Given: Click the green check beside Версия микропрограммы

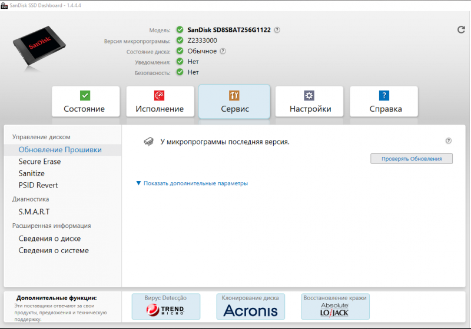Looking at the screenshot, I should coord(180,40).
